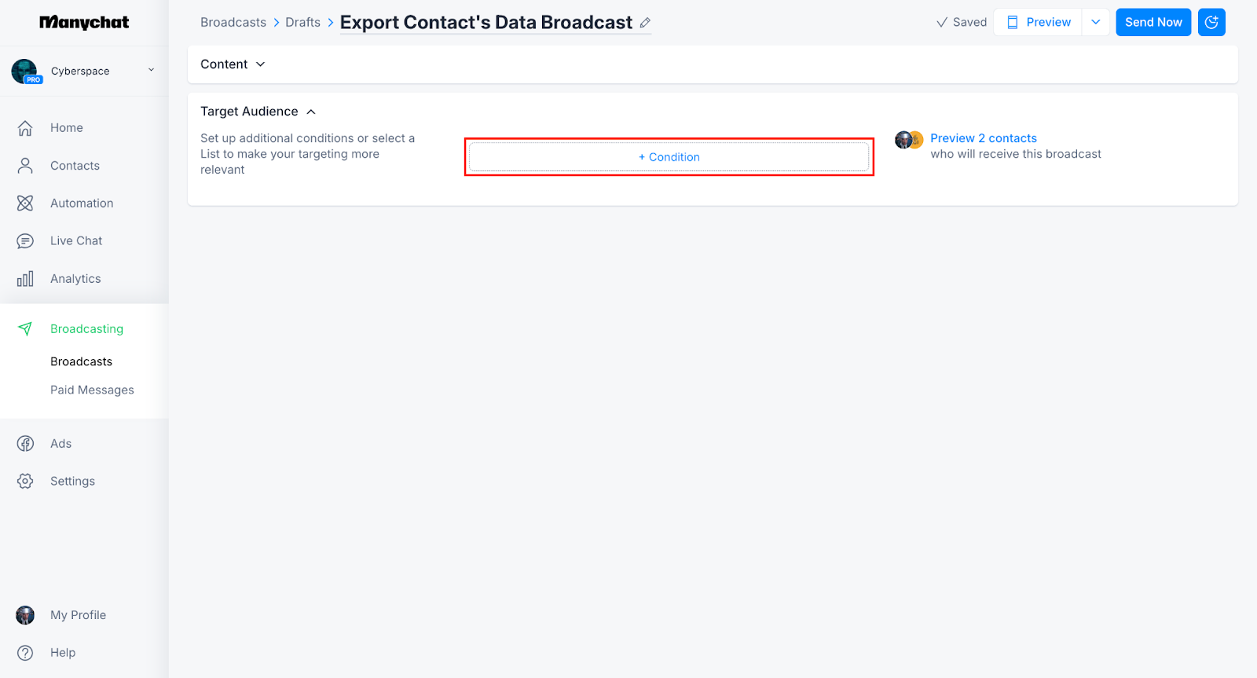Viewport: 1257px width, 678px height.
Task: Open the Automation icon in sidebar
Action: click(25, 203)
